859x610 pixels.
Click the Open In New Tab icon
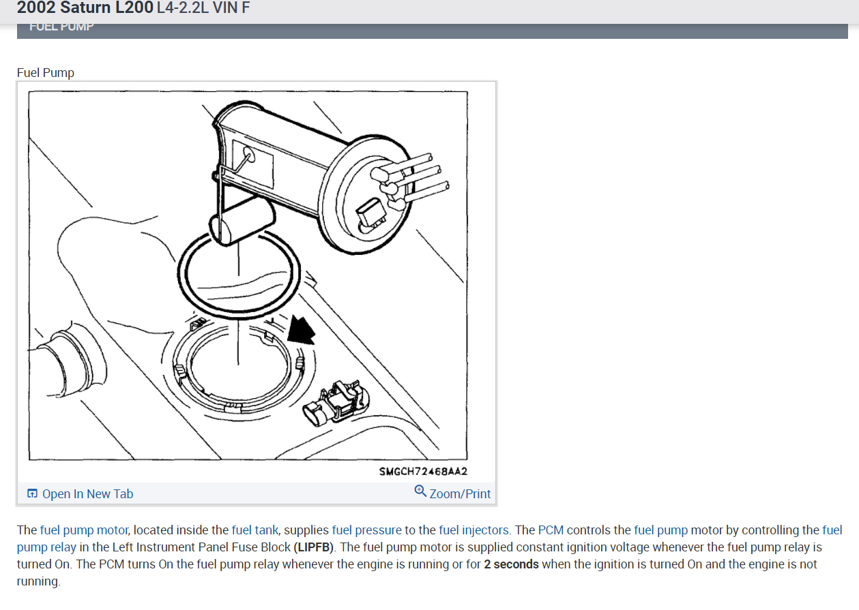point(32,494)
